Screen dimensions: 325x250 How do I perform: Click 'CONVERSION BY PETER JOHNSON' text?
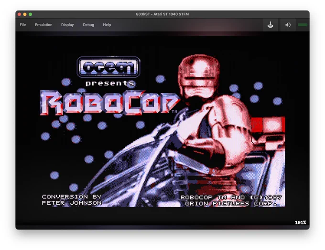point(72,200)
